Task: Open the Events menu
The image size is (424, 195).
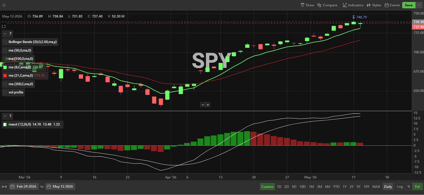Action: [x=392, y=5]
